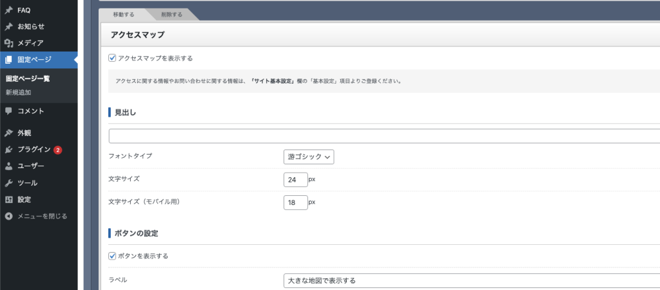The height and width of the screenshot is (290, 660).
Task: Uncheck アクセスマップを表示する checkbox
Action: coord(112,58)
